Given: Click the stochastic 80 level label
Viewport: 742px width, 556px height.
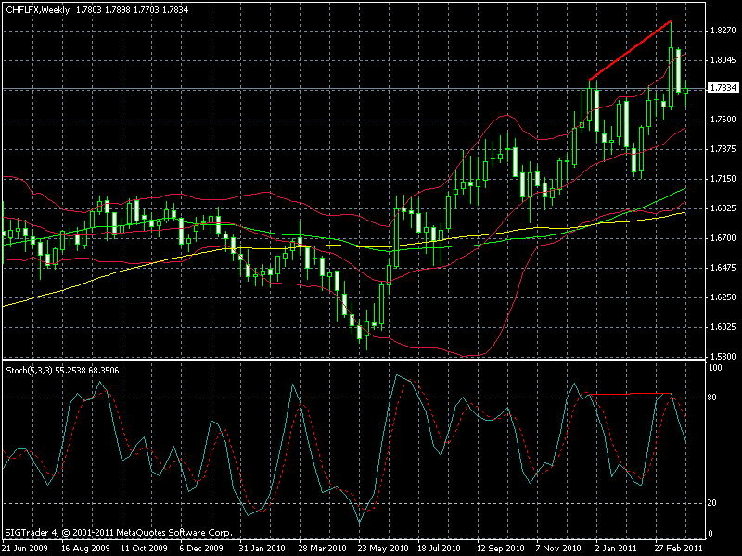Looking at the screenshot, I should coord(712,398).
